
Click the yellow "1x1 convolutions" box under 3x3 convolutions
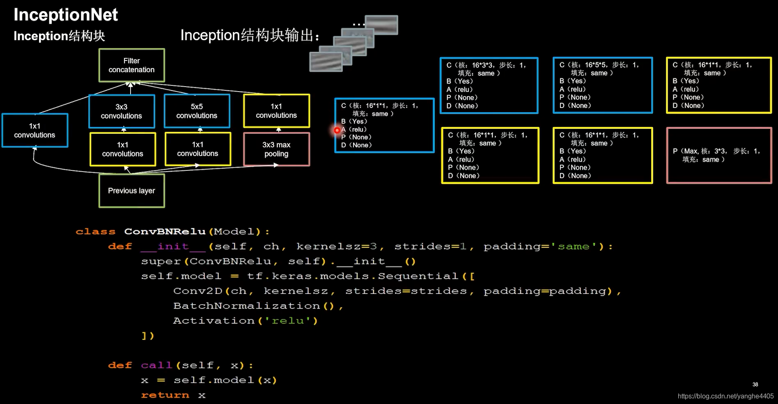click(x=123, y=149)
